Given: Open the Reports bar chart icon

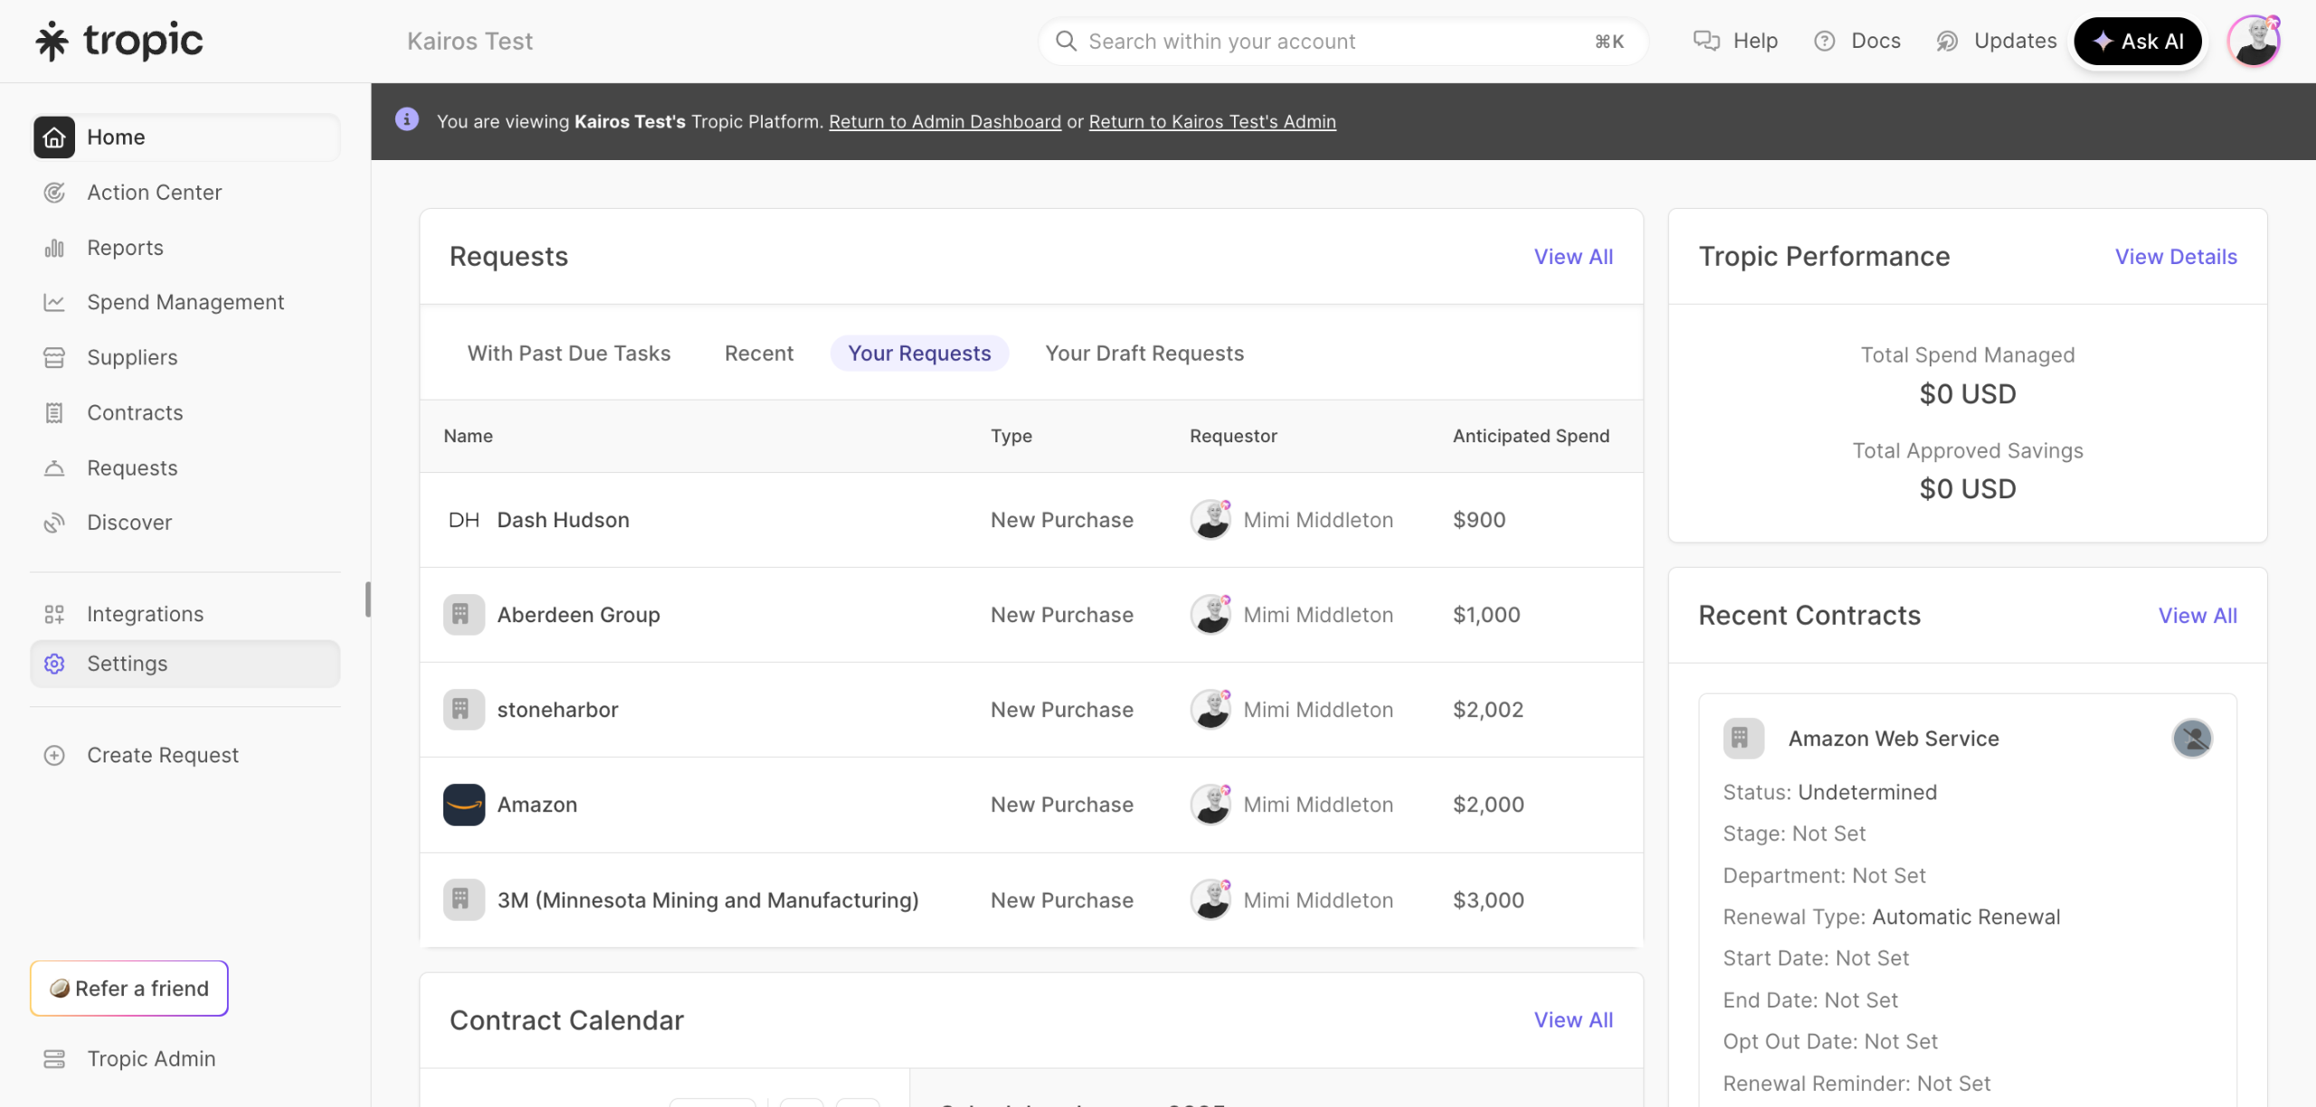Looking at the screenshot, I should 54,248.
